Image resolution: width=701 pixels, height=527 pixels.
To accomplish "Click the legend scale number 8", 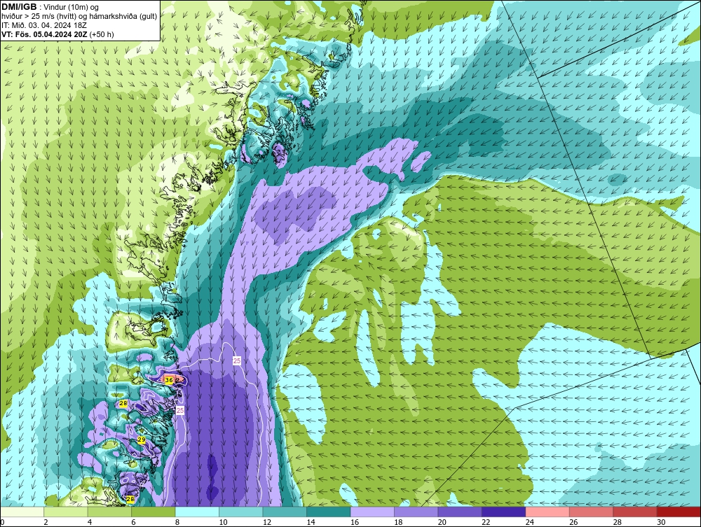I will tap(177, 522).
